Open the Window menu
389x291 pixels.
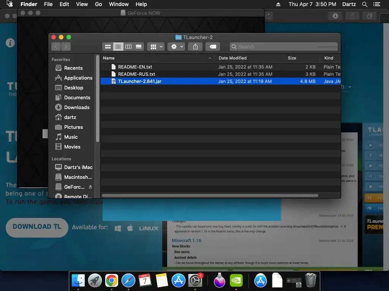[119, 4]
